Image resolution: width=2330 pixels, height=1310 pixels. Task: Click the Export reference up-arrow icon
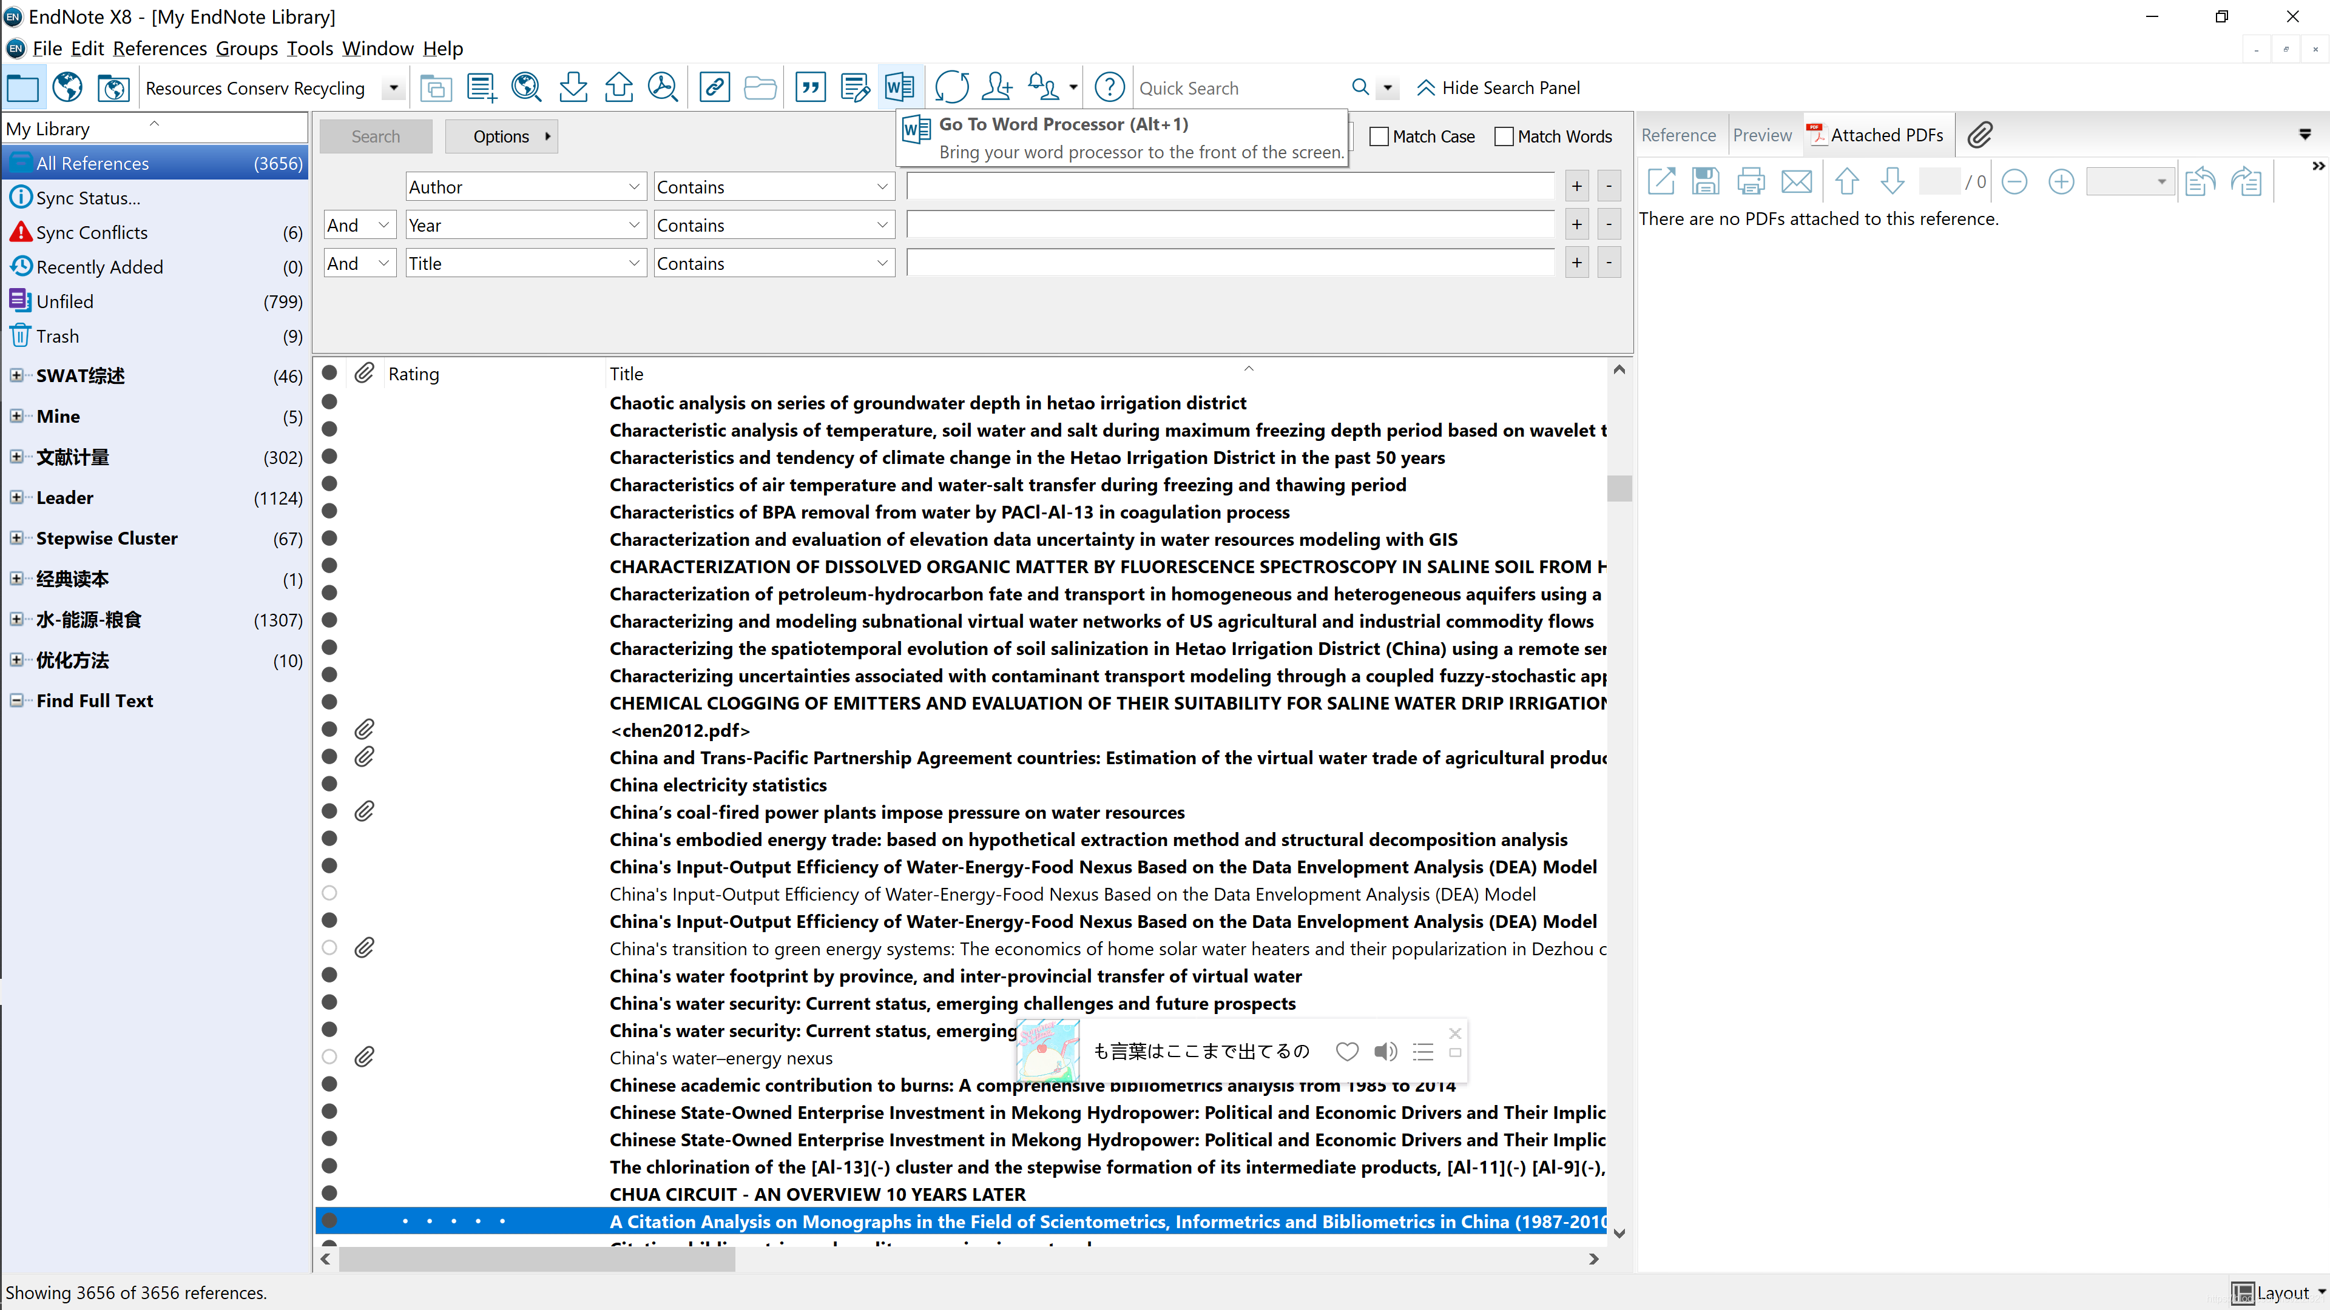click(619, 88)
